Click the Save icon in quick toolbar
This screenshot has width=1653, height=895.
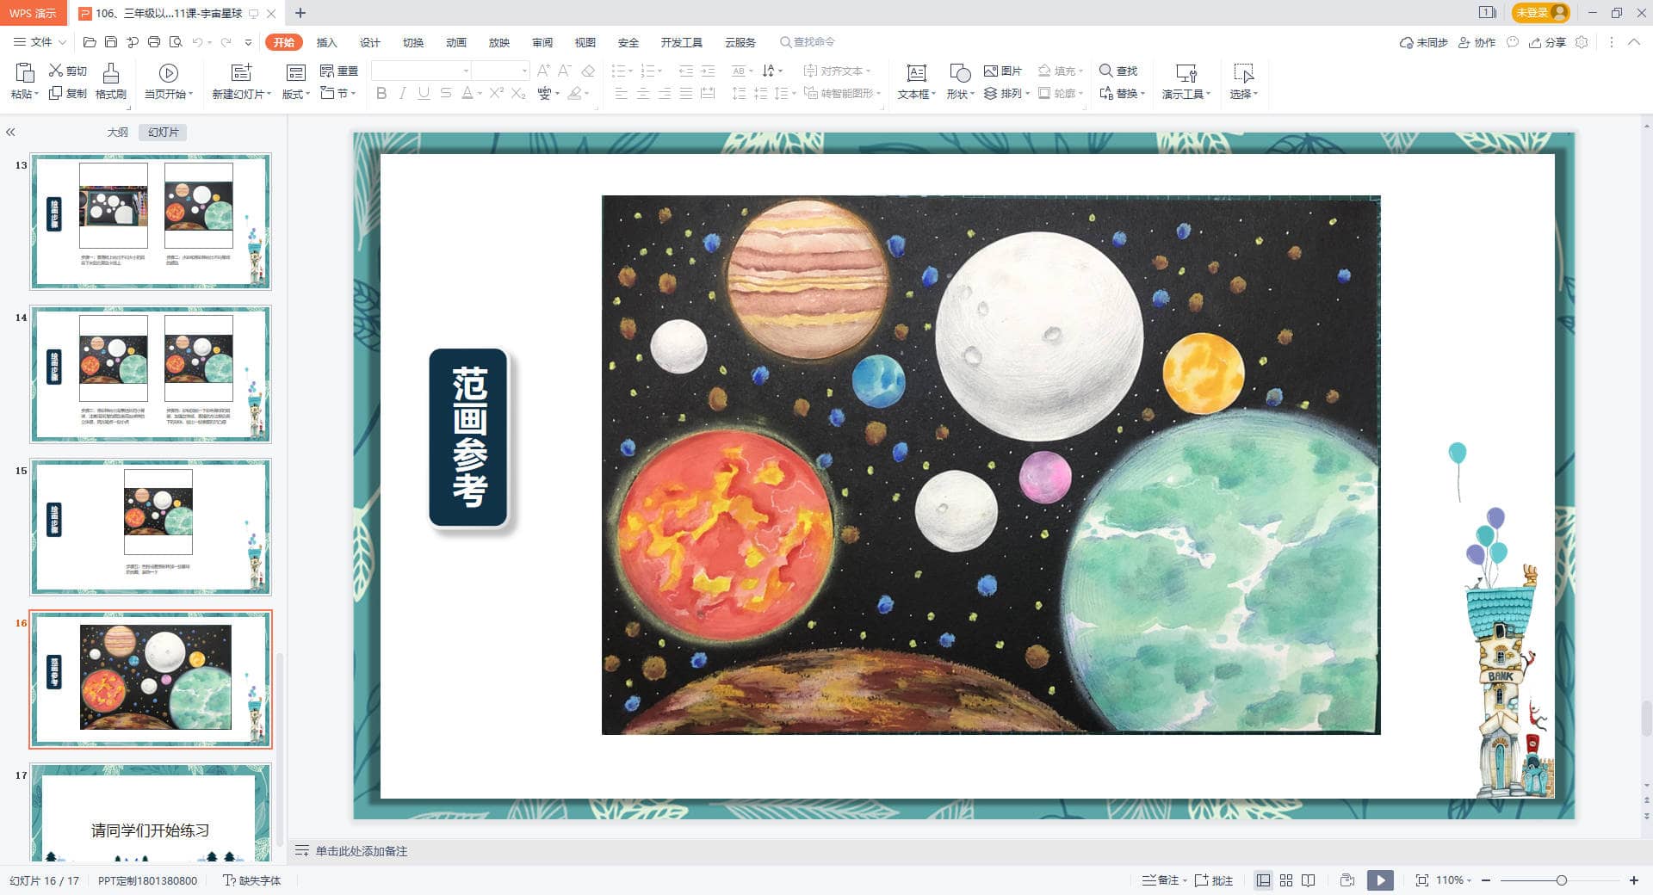[x=111, y=42]
